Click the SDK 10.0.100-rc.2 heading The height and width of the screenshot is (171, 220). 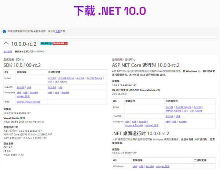tap(22, 65)
